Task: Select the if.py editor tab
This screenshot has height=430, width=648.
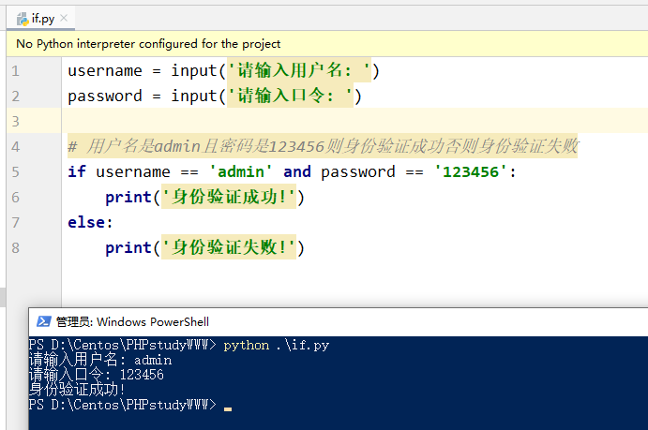Action: pyautogui.click(x=41, y=19)
